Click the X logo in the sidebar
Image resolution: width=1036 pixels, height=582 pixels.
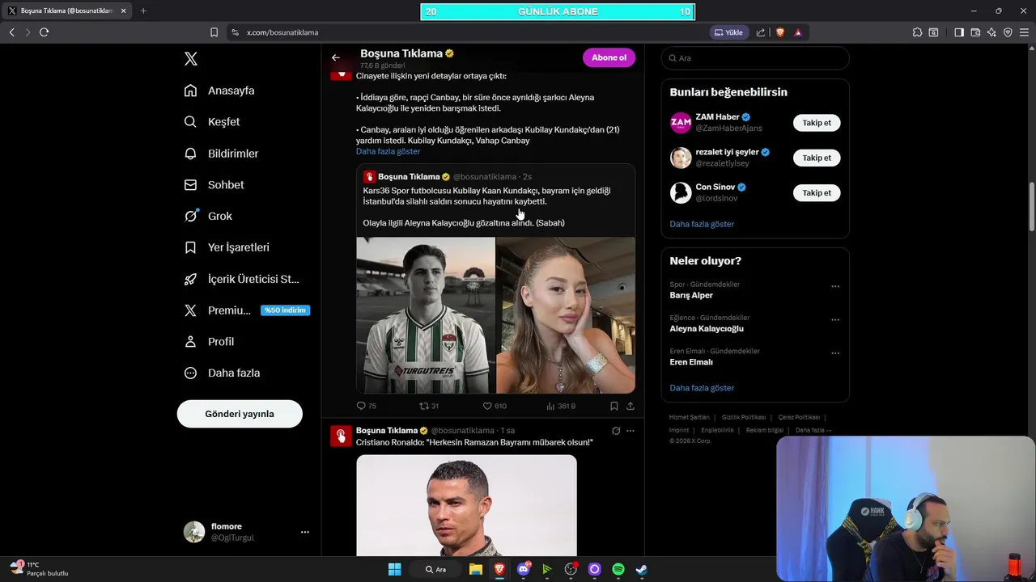191,58
